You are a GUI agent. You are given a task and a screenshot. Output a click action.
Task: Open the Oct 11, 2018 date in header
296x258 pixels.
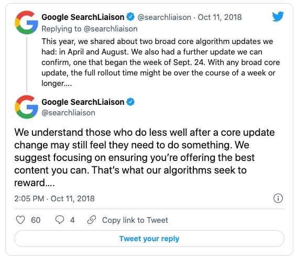coord(220,17)
